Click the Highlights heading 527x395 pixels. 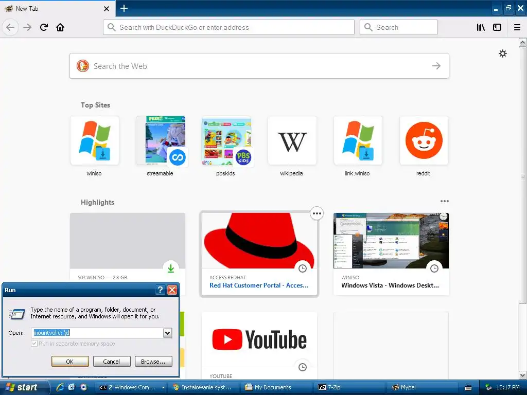click(x=97, y=202)
